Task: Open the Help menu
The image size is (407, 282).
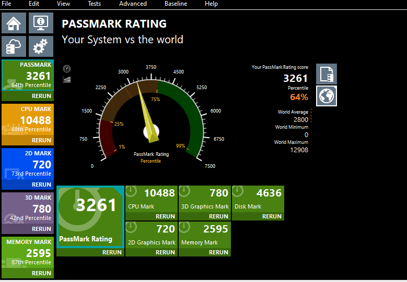Action: coord(211,4)
